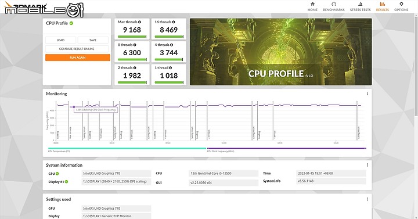Click Settings used GPU value field
This screenshot has height=219, width=418.
pyautogui.click(x=116, y=209)
